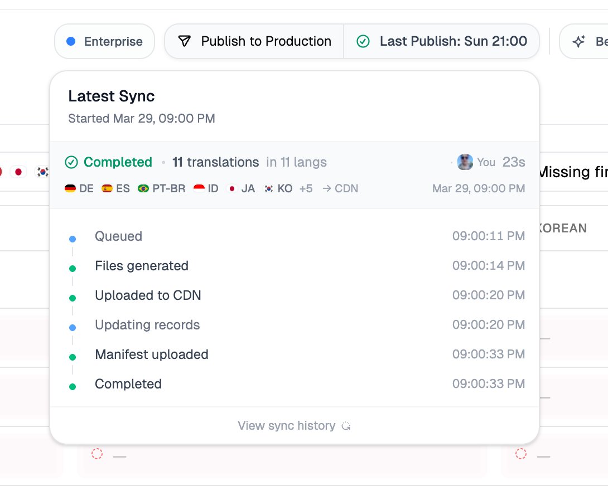Click the spinner icon beside View sync history
Viewport: 608px width, 486px height.
(346, 426)
